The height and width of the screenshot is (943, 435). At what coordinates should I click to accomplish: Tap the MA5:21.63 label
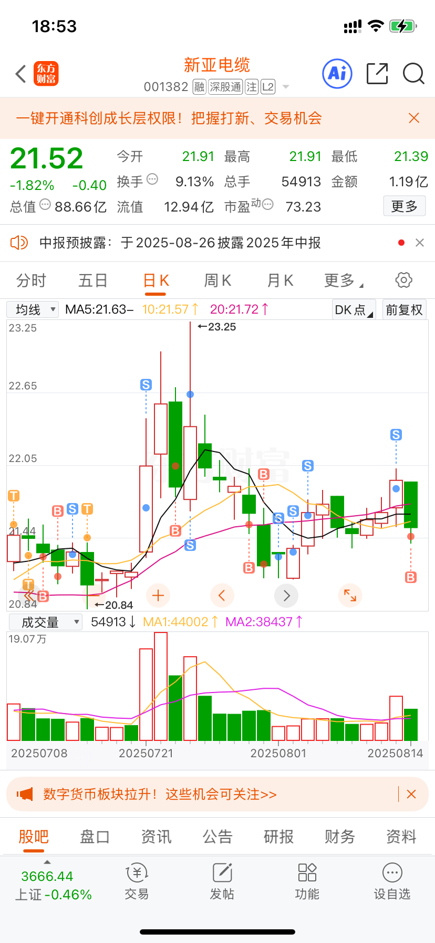tap(99, 309)
